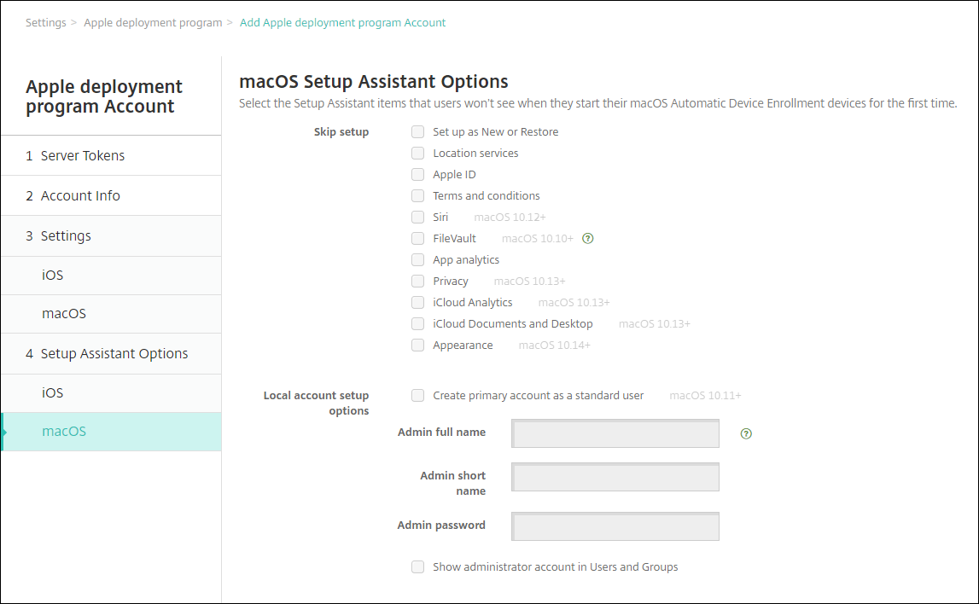Open the Server Tokens step

pos(82,155)
